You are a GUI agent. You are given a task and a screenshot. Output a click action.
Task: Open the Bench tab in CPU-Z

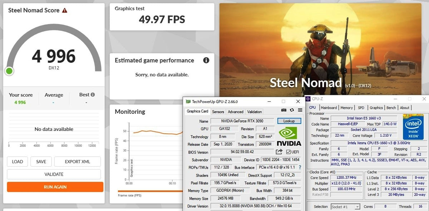tap(391, 107)
